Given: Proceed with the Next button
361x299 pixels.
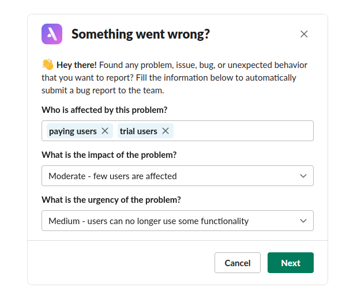Looking at the screenshot, I should [290, 263].
